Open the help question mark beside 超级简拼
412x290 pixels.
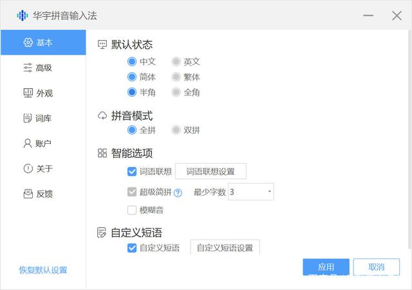click(178, 193)
